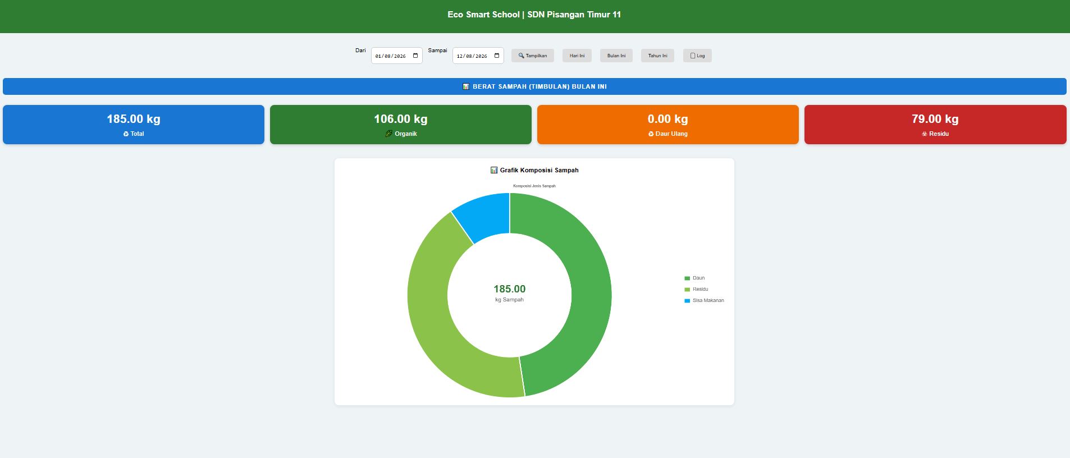Show data for Hari Ini
The image size is (1070, 458).
[x=577, y=56]
